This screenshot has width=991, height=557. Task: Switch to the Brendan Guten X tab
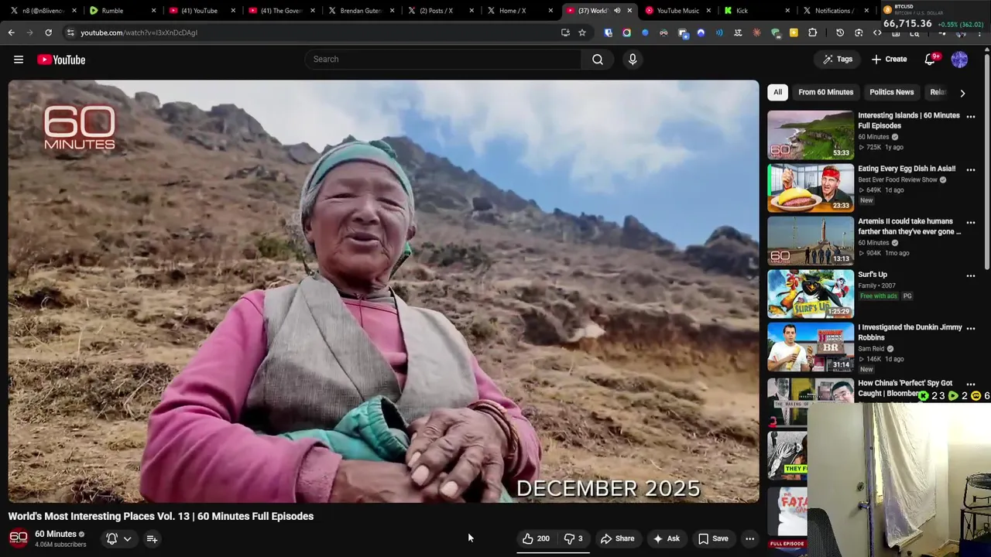361,11
